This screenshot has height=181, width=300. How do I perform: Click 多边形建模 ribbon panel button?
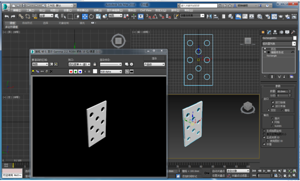(x=11, y=27)
